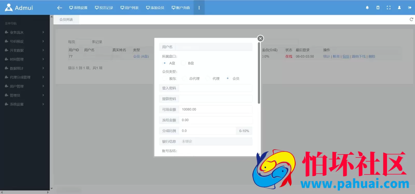415x194 pixels.
Task: Open 添加会员 in the top navigation
Action: coord(155,8)
